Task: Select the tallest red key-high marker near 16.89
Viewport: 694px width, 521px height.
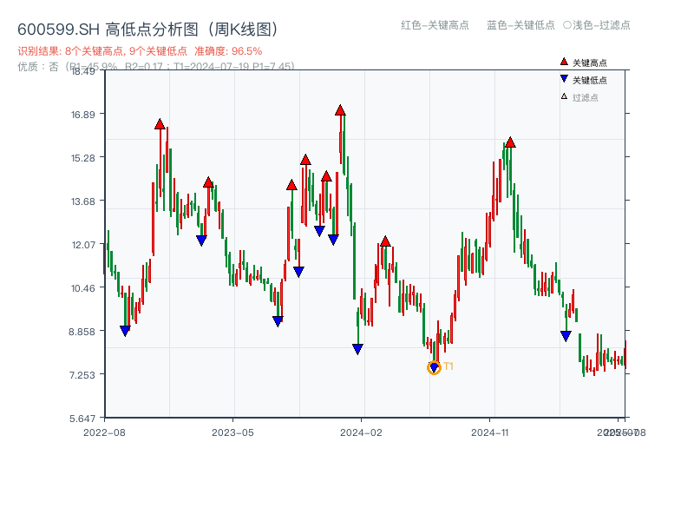Action: pos(339,109)
